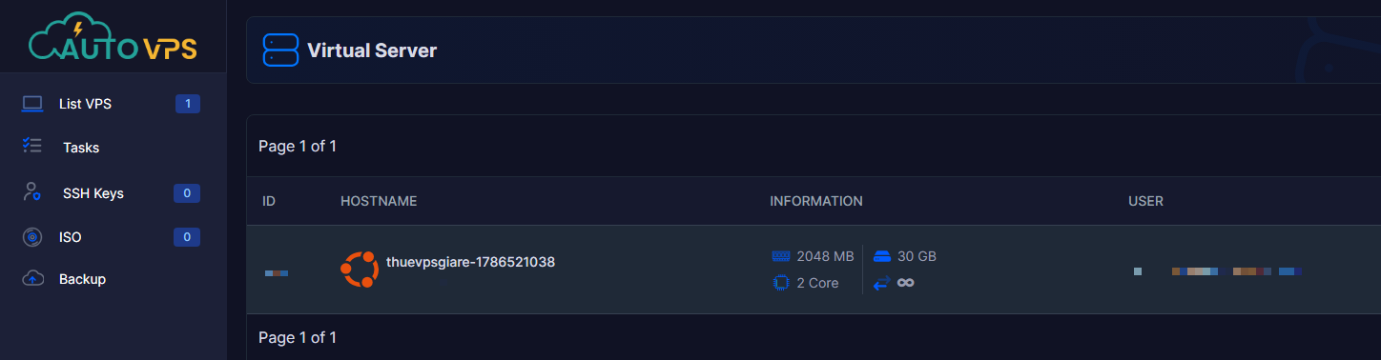Click the disk icon beside 30 GB
1381x360 pixels.
point(882,256)
